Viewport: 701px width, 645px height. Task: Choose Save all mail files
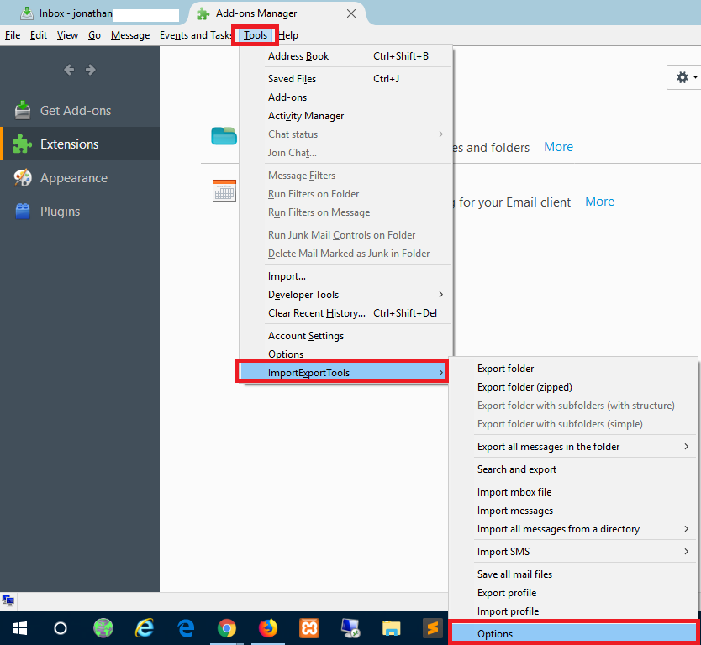573,574
